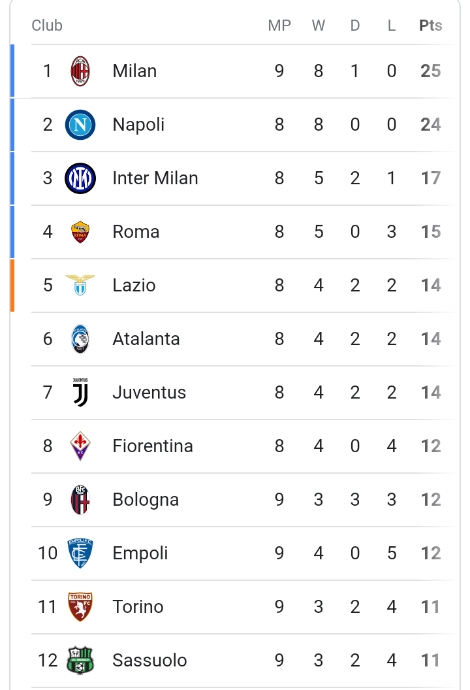
Task: Click the MP column header
Action: [279, 25]
